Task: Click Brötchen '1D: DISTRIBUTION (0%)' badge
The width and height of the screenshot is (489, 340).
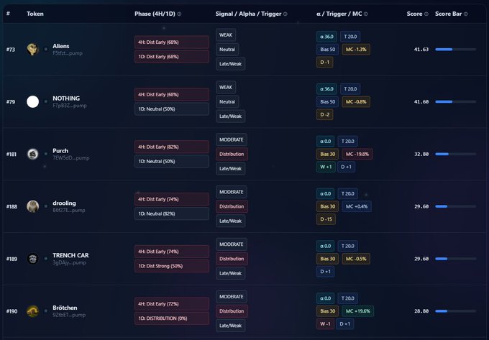Action: pos(172,318)
